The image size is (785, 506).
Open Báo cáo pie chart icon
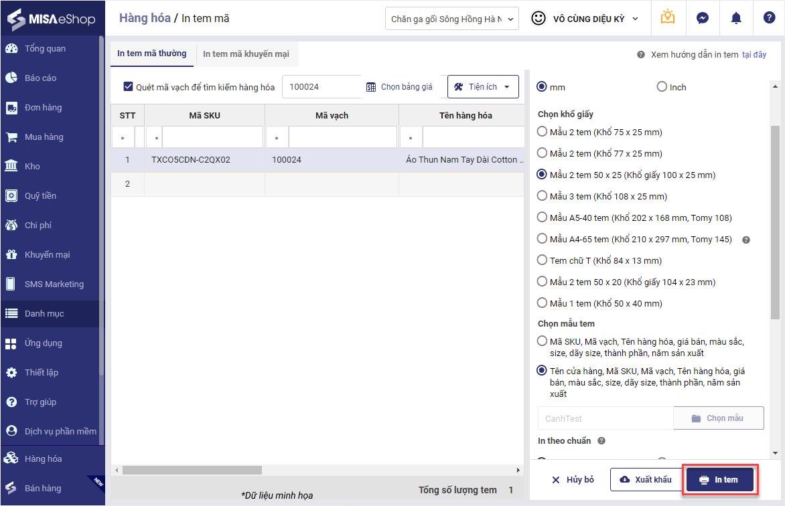[11, 78]
